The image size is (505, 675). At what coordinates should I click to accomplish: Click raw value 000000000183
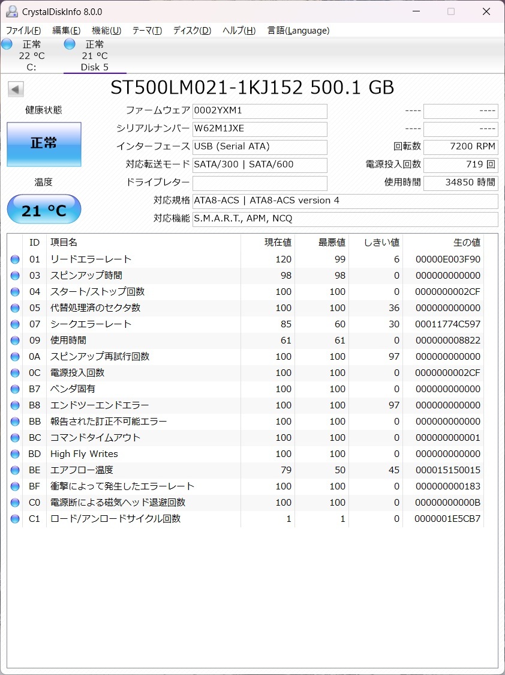click(448, 486)
